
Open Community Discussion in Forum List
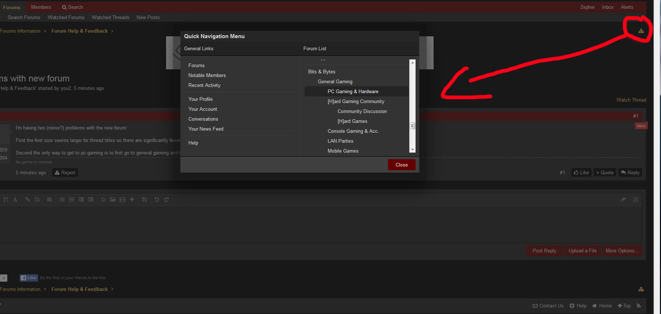coord(362,111)
